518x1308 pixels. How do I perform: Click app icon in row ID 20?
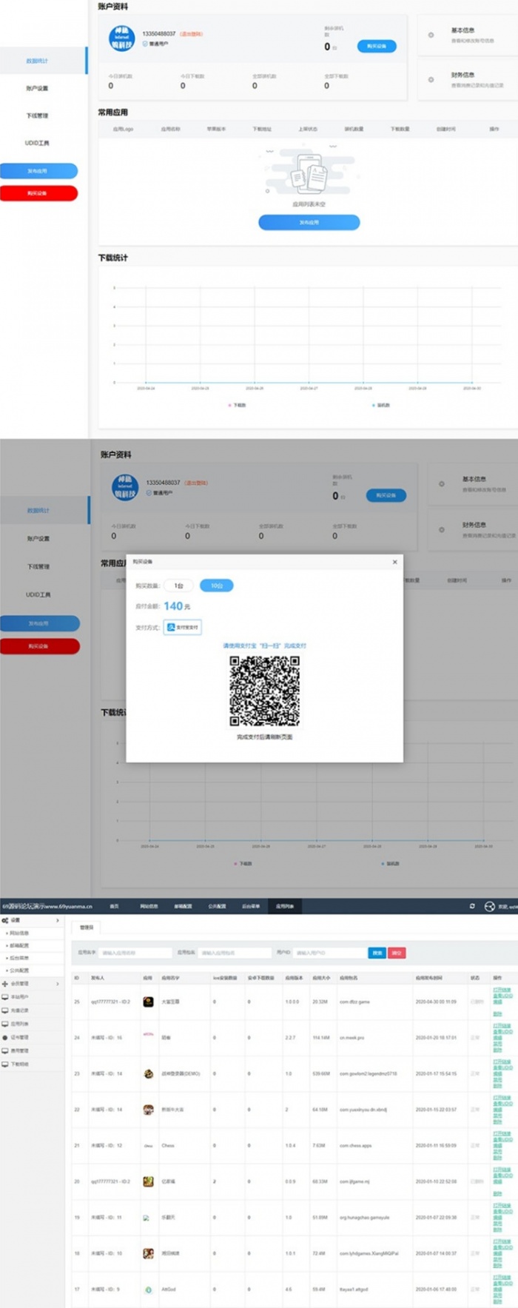click(148, 1181)
